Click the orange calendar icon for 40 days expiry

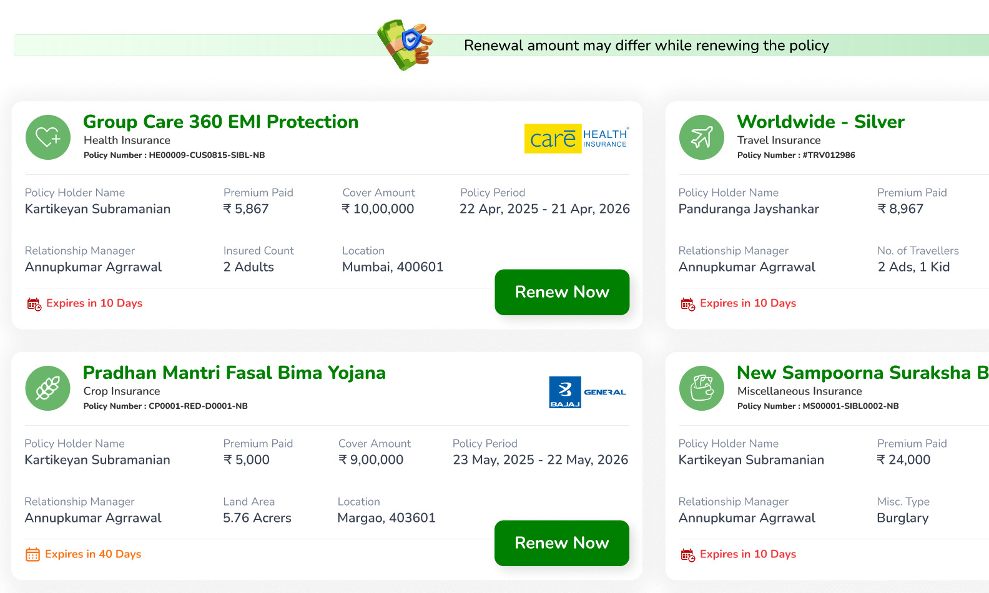32,554
